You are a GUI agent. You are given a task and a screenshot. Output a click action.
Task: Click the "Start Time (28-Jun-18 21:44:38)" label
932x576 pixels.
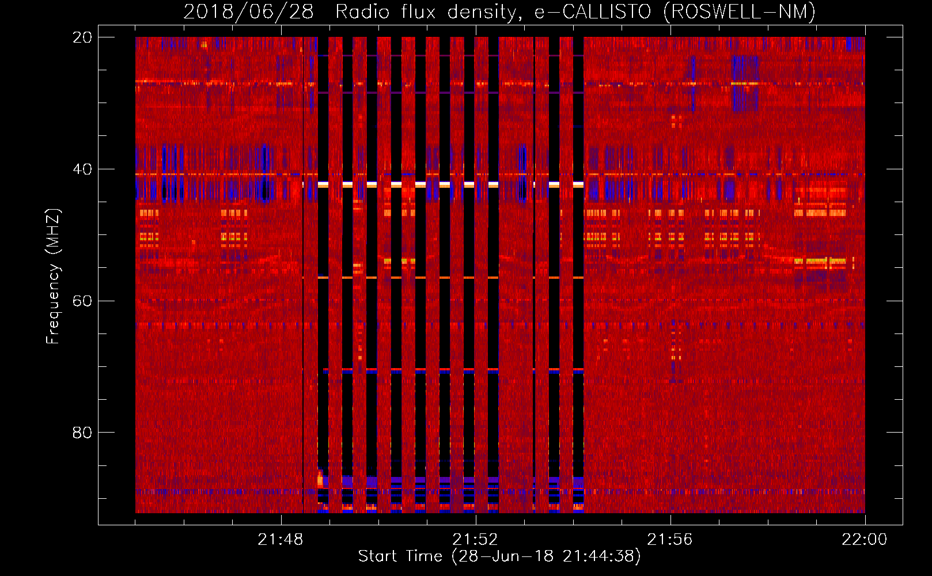click(x=499, y=556)
